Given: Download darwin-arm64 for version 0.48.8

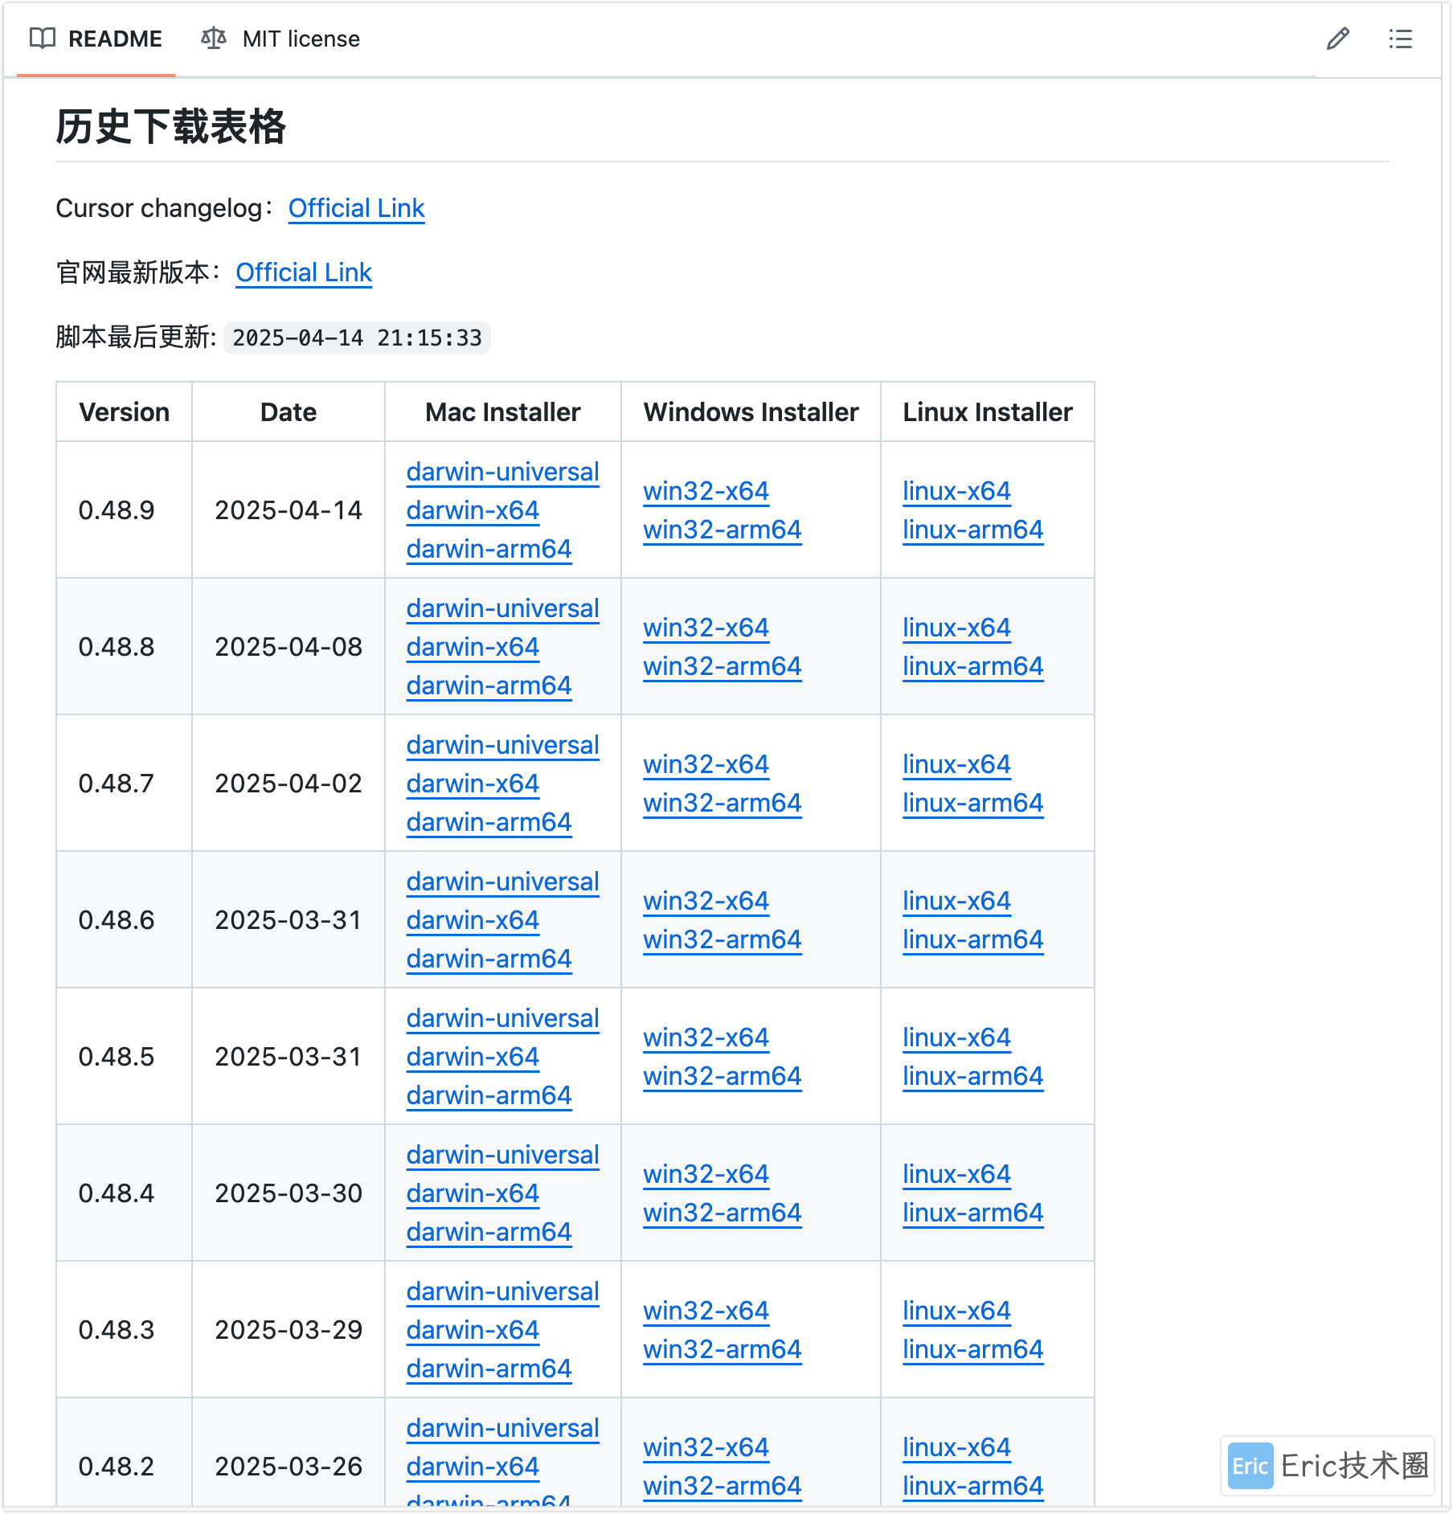Looking at the screenshot, I should coord(489,685).
